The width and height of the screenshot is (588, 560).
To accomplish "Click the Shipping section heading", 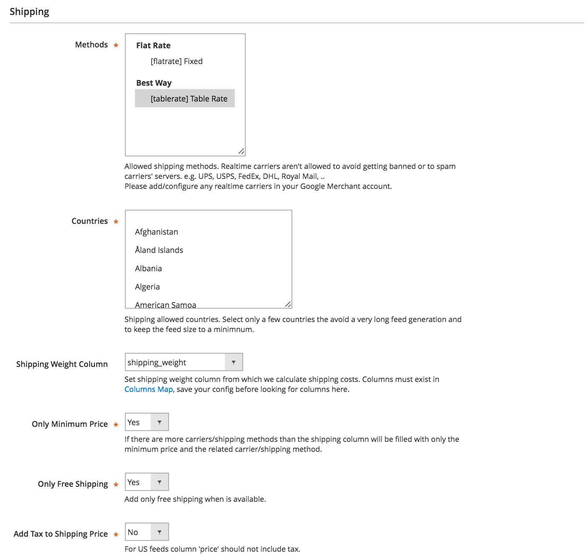I will pos(30,12).
